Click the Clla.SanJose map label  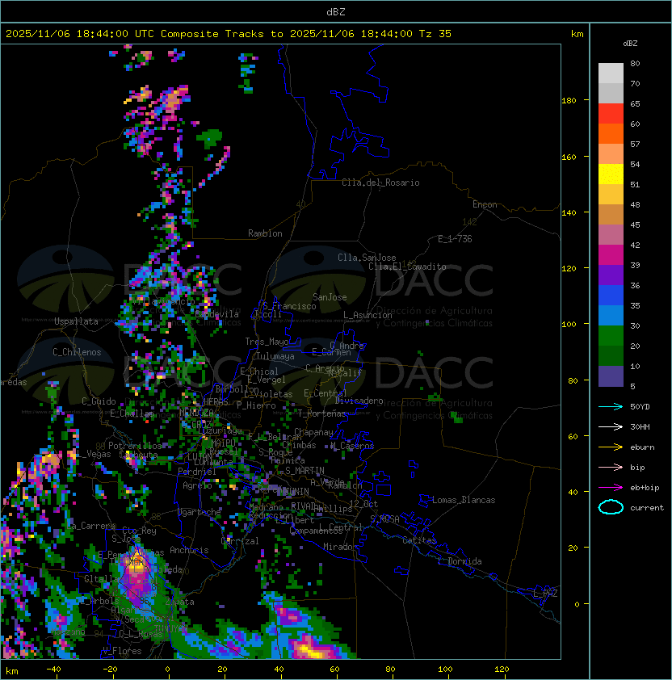click(x=367, y=258)
